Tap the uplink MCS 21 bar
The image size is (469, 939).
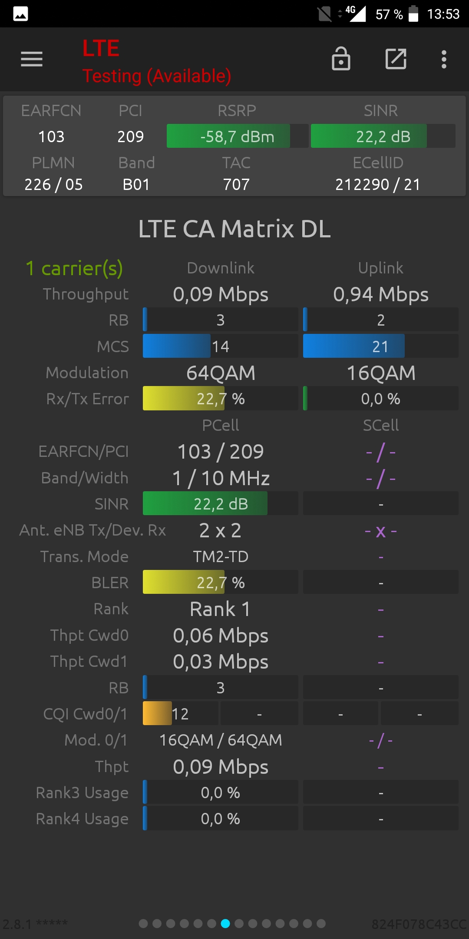[380, 346]
